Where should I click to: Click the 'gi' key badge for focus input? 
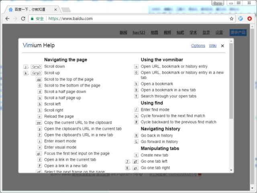tap(39, 153)
